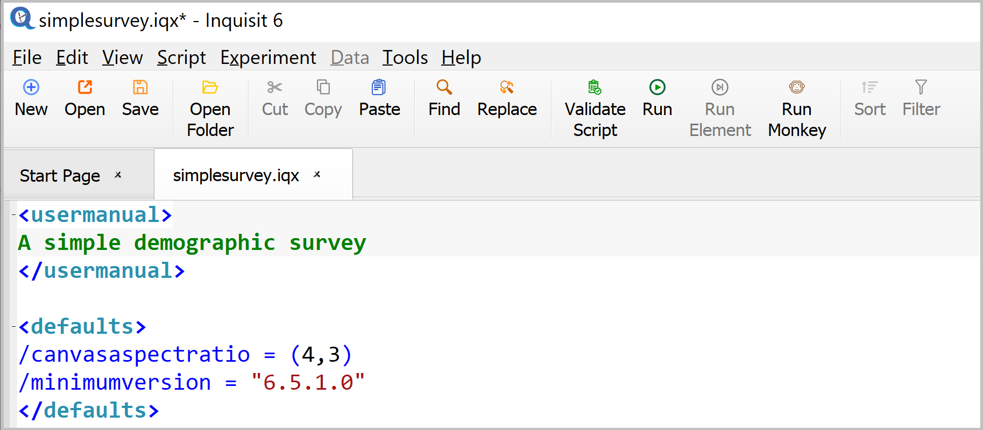Collapse the usermanual element fold marker

pos(13,215)
